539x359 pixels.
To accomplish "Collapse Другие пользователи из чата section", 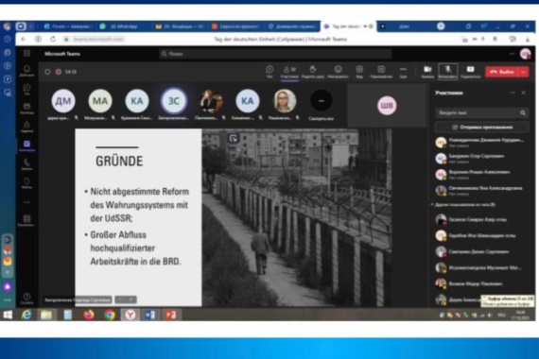I will click(463, 205).
